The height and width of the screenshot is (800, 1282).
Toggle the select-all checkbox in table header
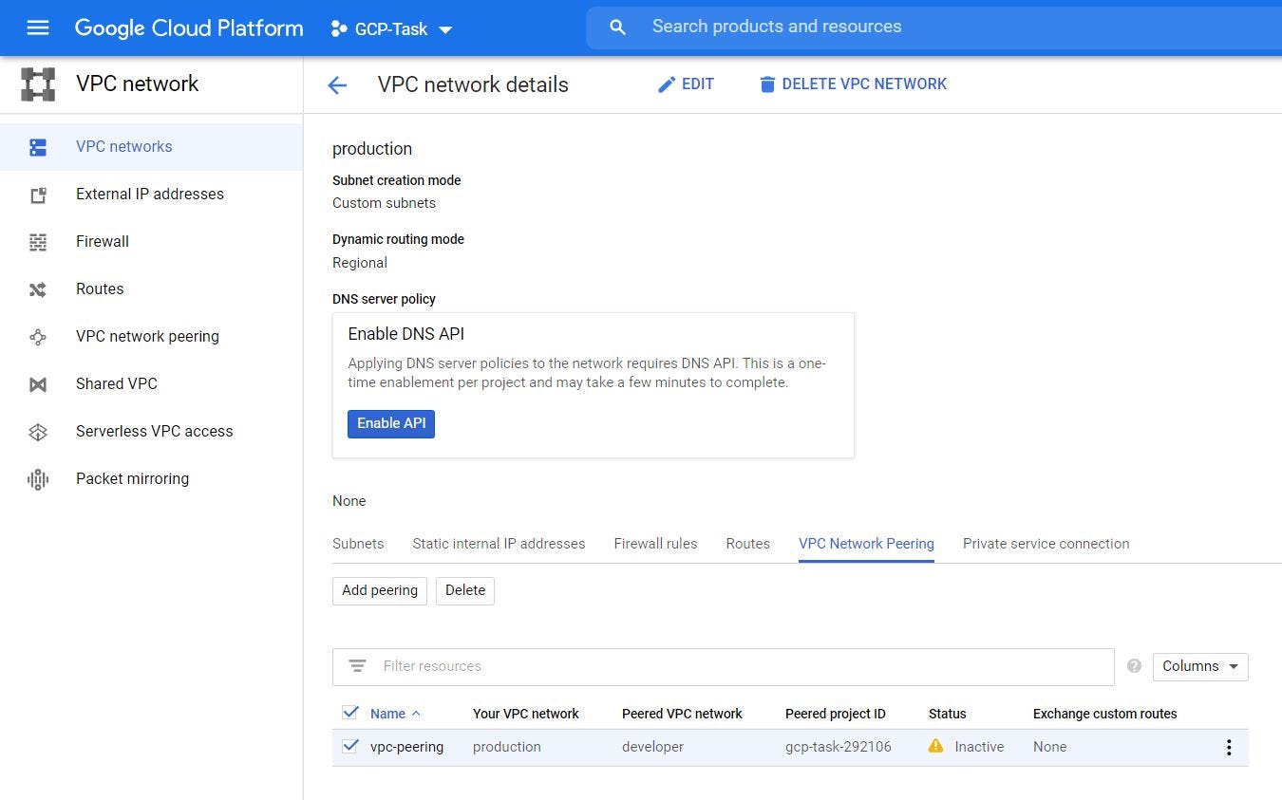coord(350,713)
